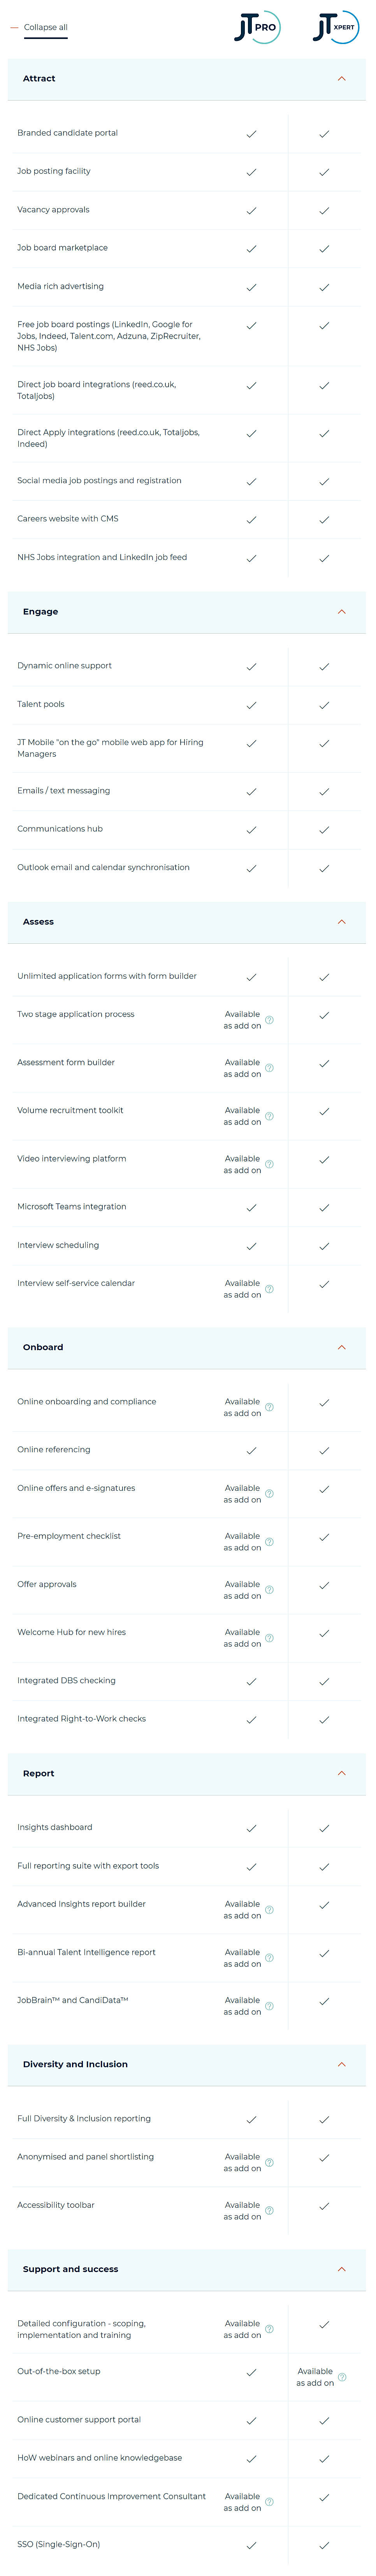Collapse the Attract section
Viewport: 376px width, 2576px height.
[x=341, y=78]
